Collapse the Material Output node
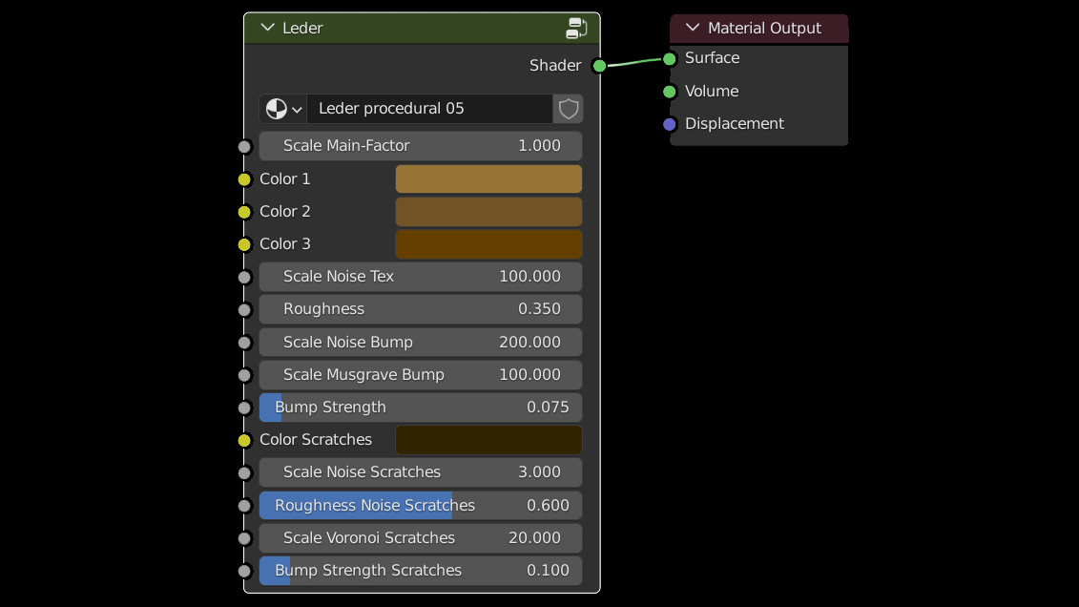 click(693, 28)
